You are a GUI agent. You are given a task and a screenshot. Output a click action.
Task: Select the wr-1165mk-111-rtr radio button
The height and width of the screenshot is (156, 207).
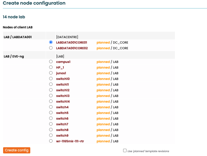(51, 141)
